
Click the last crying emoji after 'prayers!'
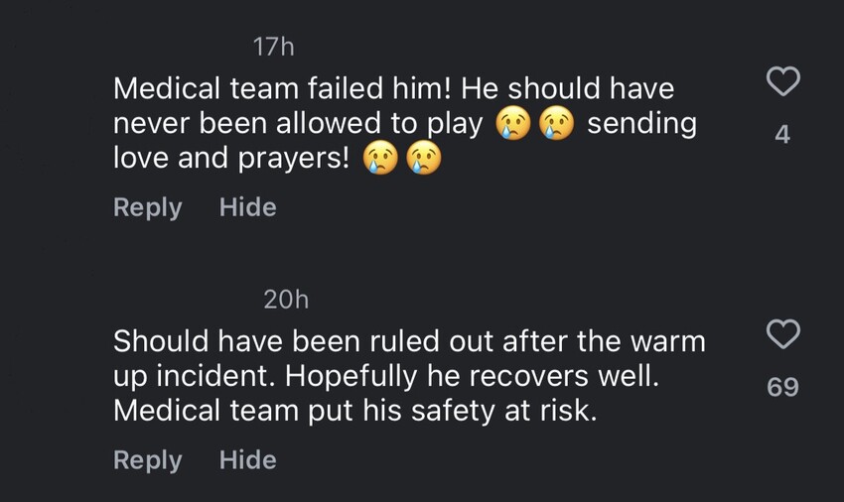coord(423,158)
